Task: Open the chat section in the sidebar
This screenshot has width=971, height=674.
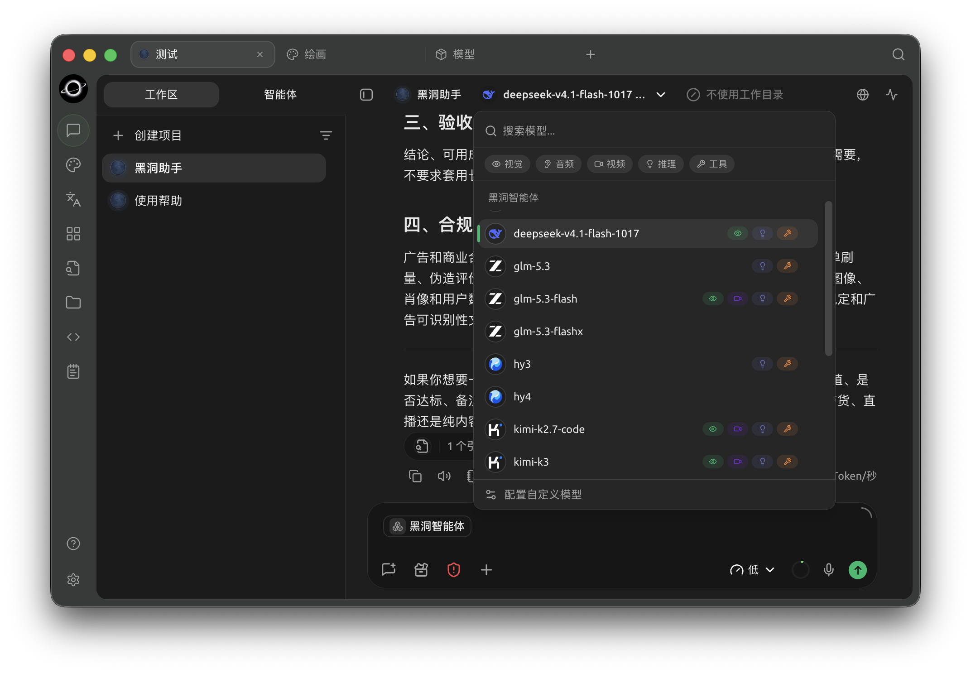Action: [73, 130]
